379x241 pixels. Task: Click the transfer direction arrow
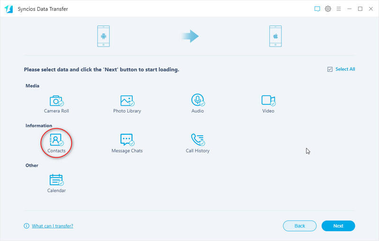[190, 36]
